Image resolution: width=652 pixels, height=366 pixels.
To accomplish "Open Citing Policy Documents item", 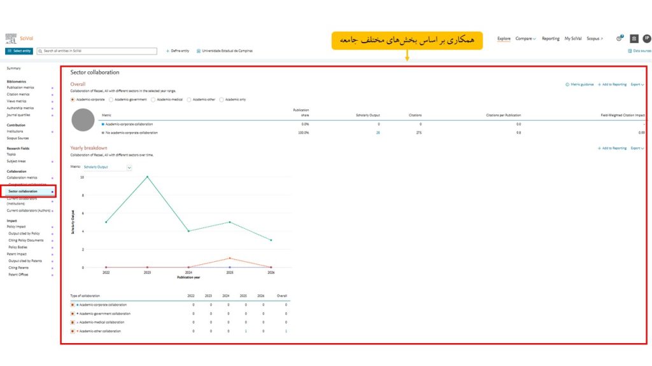I will [25, 240].
